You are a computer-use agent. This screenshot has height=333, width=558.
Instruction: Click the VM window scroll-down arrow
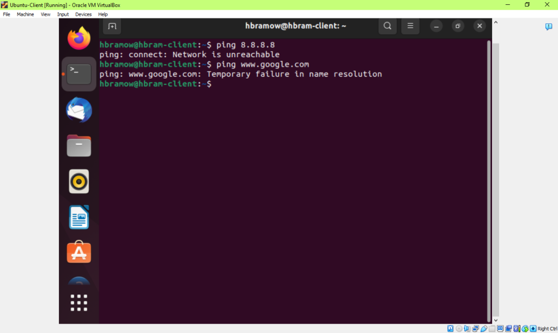(495, 320)
